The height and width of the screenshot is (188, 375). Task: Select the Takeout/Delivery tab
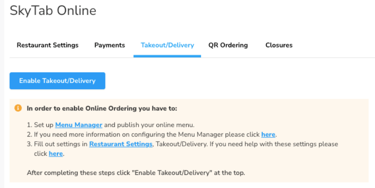[x=167, y=45]
